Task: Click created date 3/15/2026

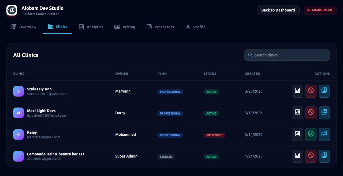Action: pyautogui.click(x=253, y=113)
